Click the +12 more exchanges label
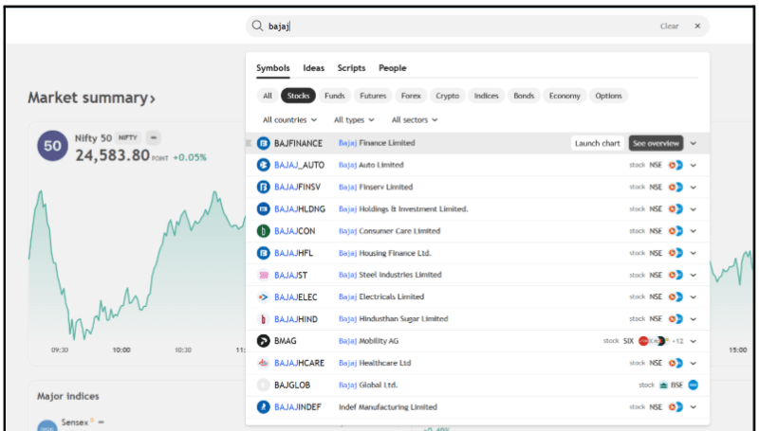759x431 pixels. (677, 341)
